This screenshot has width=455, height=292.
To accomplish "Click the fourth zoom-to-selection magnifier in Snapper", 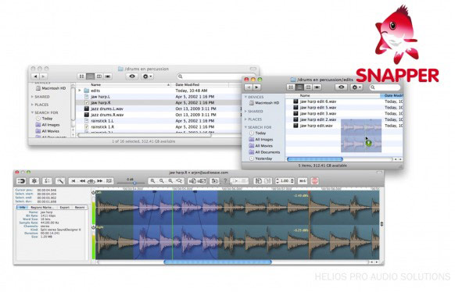I will tap(179, 181).
